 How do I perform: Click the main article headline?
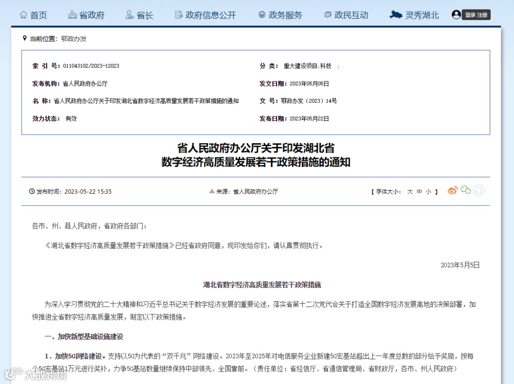click(256, 155)
